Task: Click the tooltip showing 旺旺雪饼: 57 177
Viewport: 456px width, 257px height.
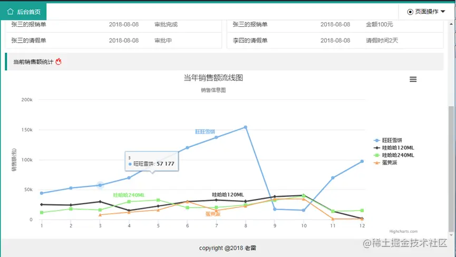Action: (x=151, y=161)
